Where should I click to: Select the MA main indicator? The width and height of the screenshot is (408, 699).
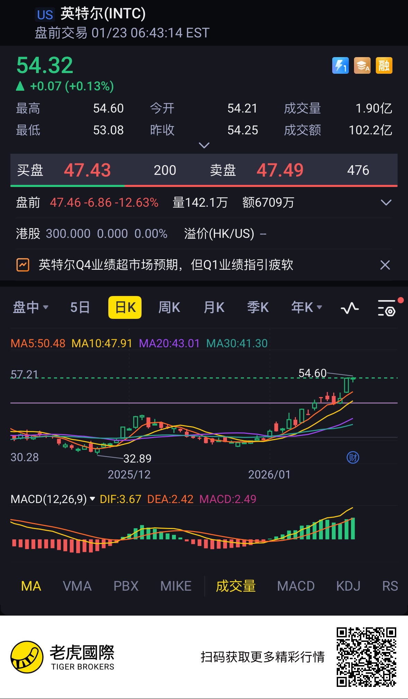coord(31,586)
